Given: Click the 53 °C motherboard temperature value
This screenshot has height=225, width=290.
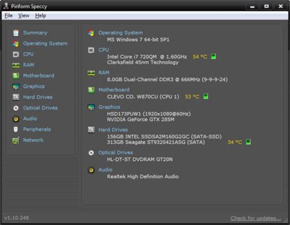Looking at the screenshot, I should point(192,97).
